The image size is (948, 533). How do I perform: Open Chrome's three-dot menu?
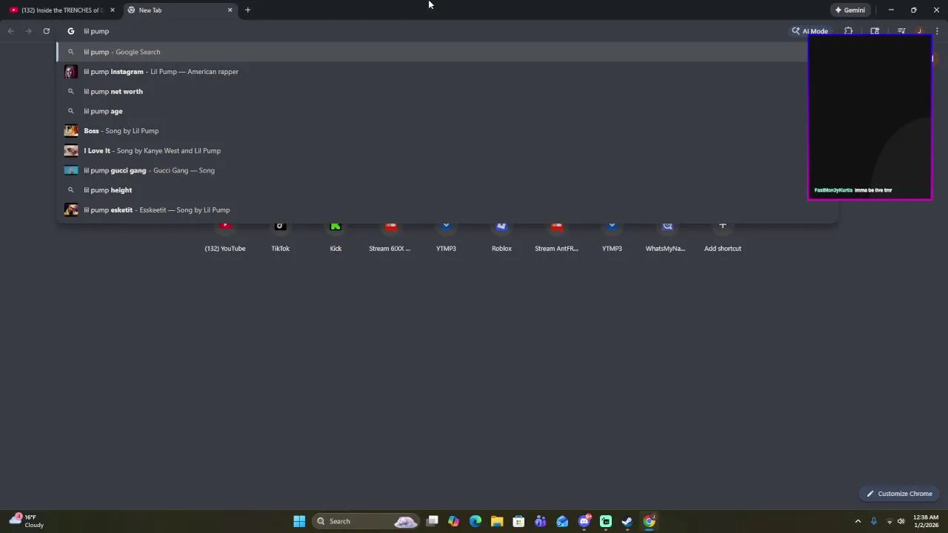[x=937, y=31]
